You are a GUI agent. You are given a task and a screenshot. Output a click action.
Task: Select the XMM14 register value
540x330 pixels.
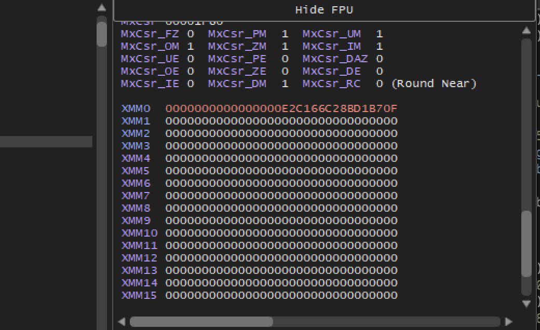tap(281, 283)
